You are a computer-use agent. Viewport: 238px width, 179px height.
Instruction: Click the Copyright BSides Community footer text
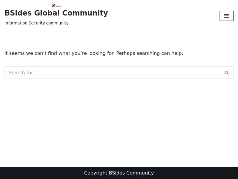pos(119,173)
